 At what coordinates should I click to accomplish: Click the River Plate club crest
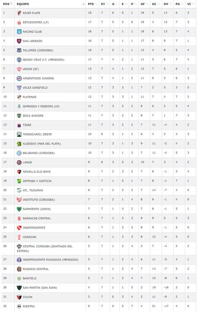pos(19,13)
